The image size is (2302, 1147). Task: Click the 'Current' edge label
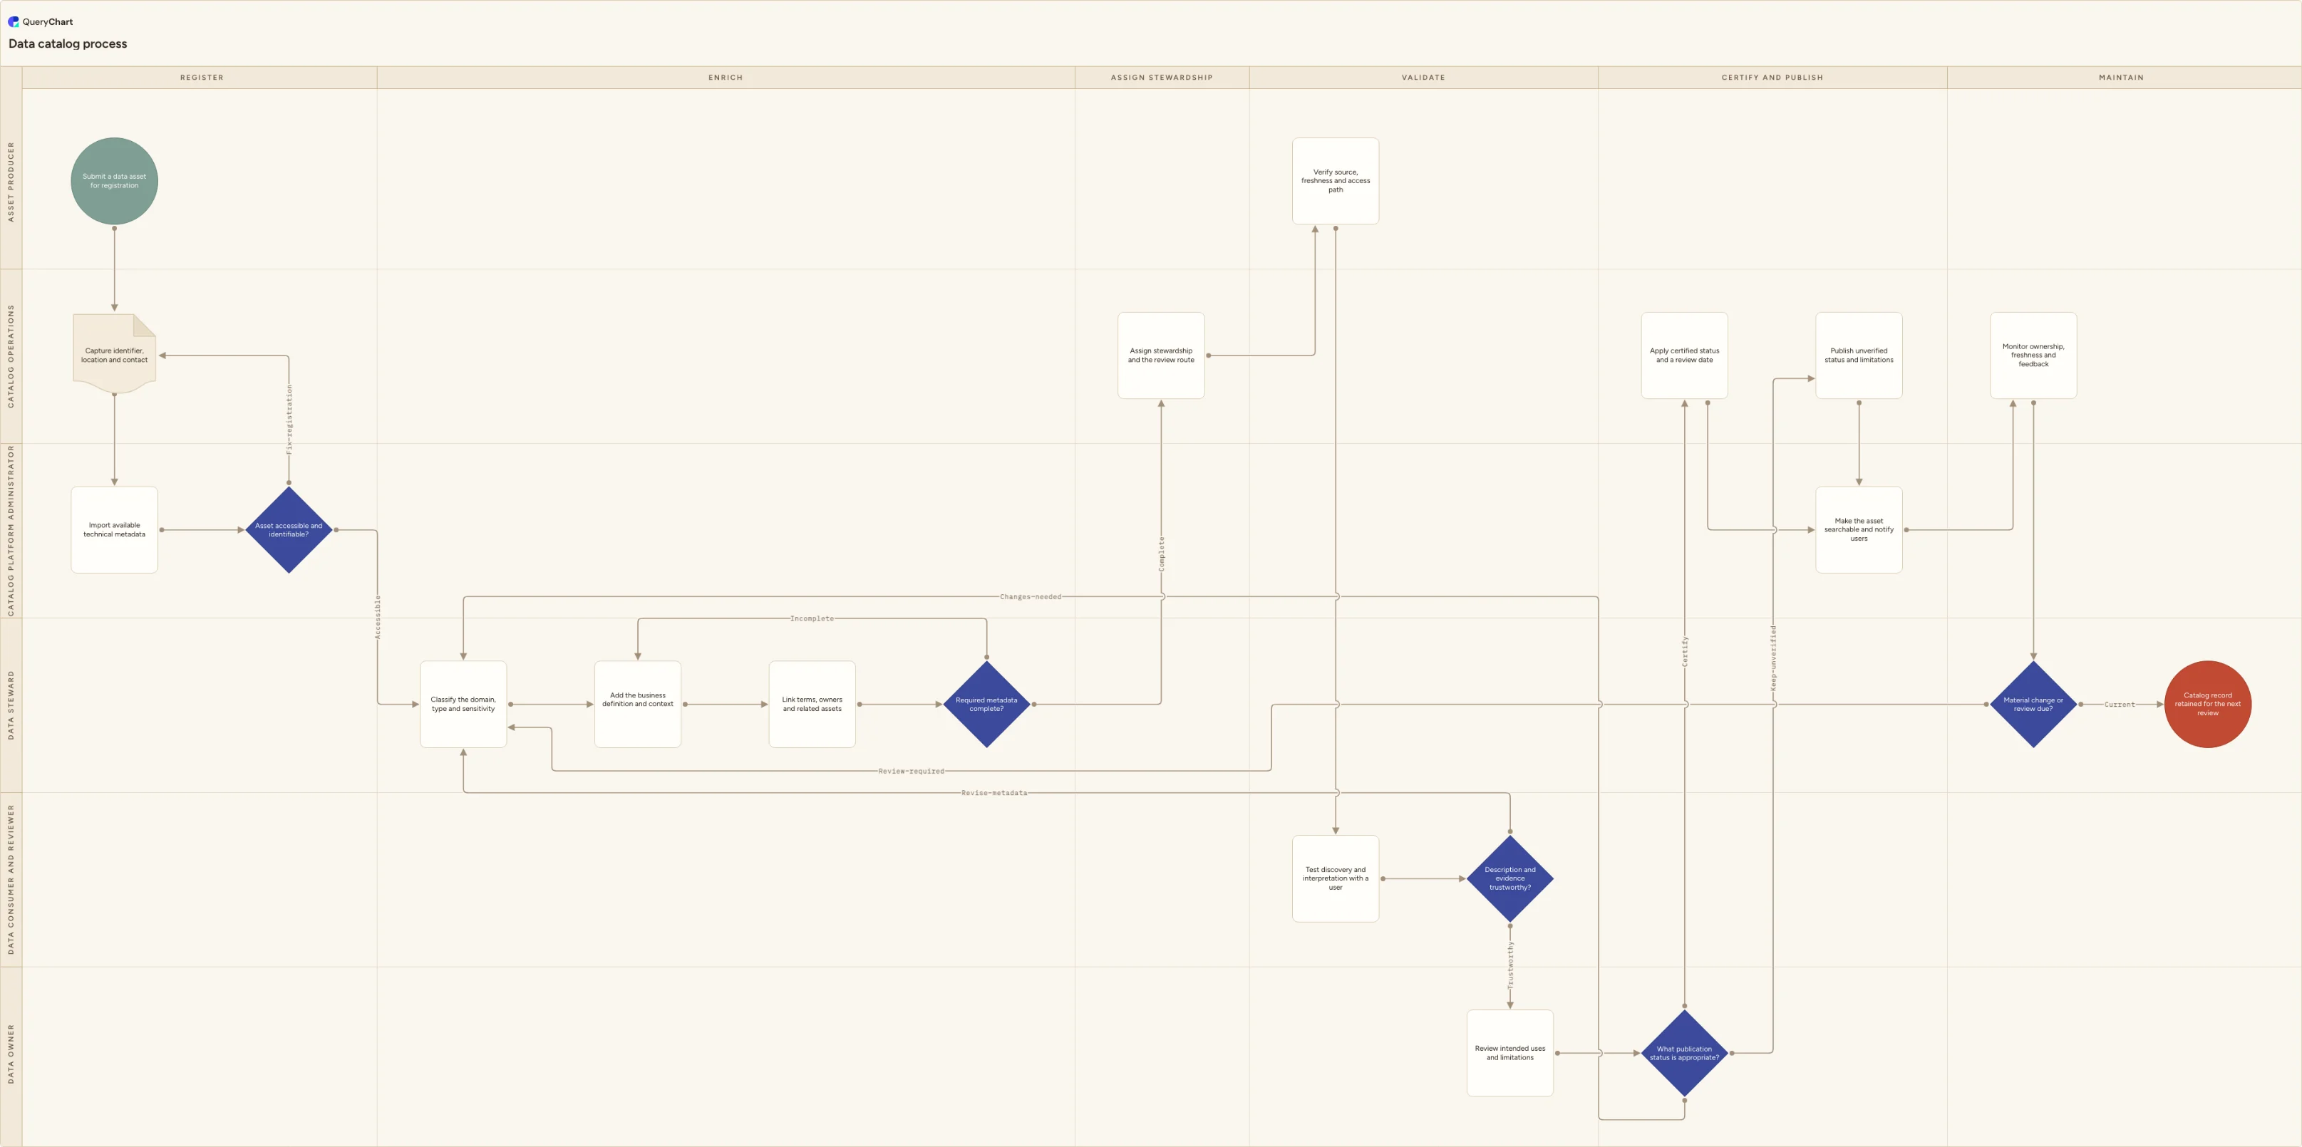coord(2119,705)
